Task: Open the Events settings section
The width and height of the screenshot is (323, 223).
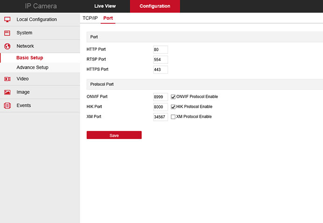Action: click(x=40, y=105)
